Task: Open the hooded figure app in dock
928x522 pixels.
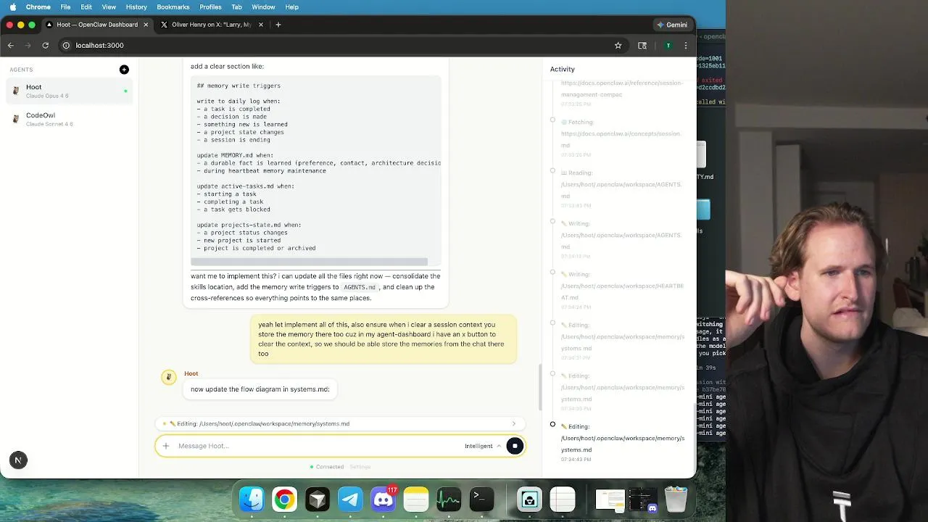Action: [530, 500]
